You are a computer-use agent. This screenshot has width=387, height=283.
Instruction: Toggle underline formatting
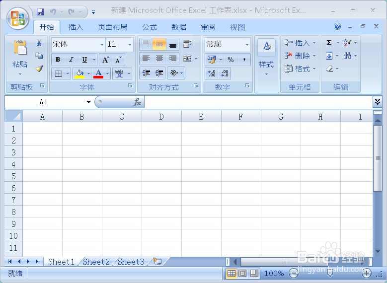pyautogui.click(x=84, y=60)
